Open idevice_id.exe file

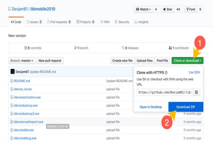pos(23,89)
